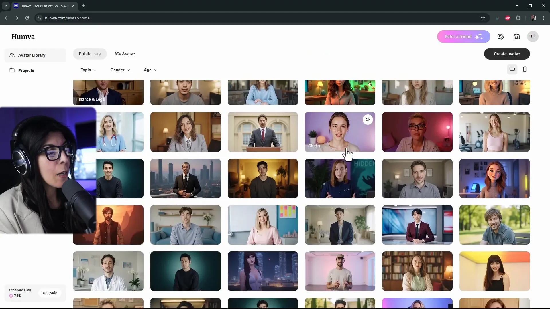Click the ABP ad blocker extension icon

click(x=508, y=18)
